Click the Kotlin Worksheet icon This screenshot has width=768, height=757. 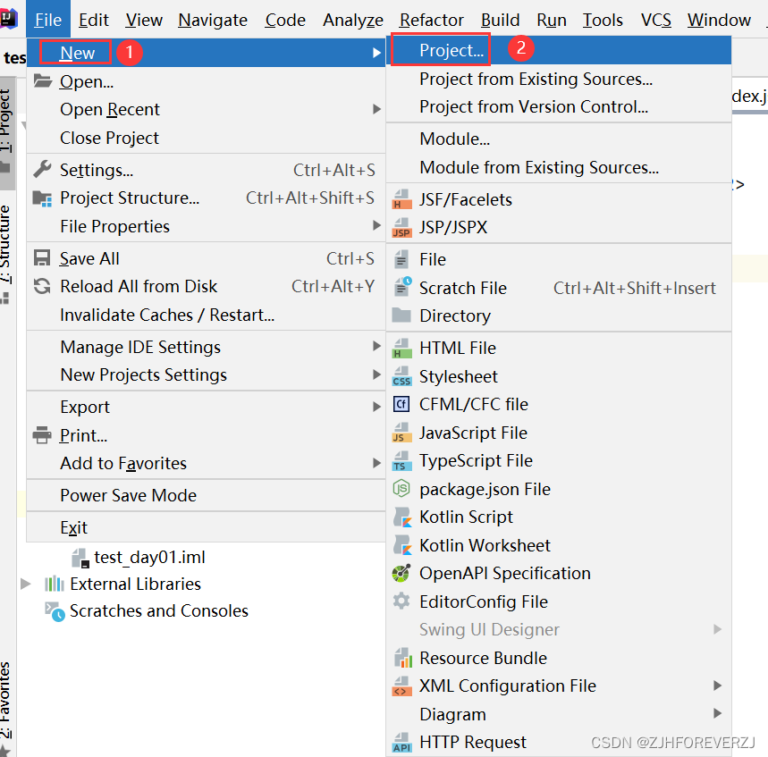(x=402, y=545)
